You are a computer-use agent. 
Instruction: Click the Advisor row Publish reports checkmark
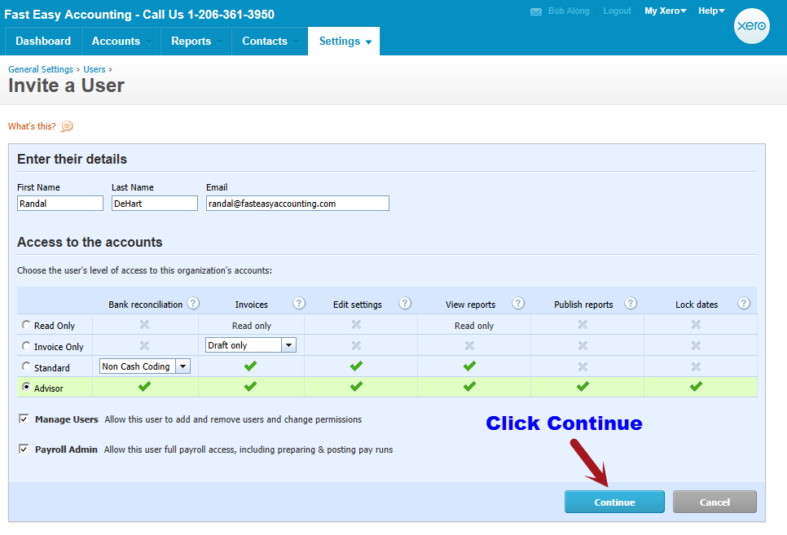583,387
